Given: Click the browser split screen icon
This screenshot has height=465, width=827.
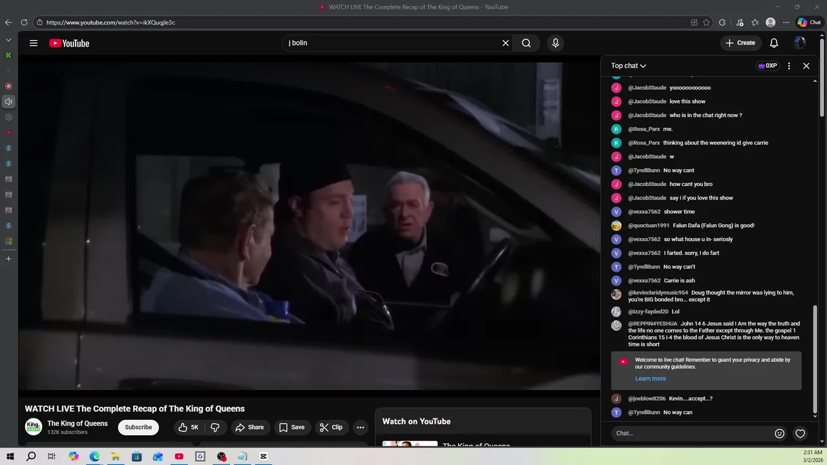Looking at the screenshot, I should pos(694,23).
